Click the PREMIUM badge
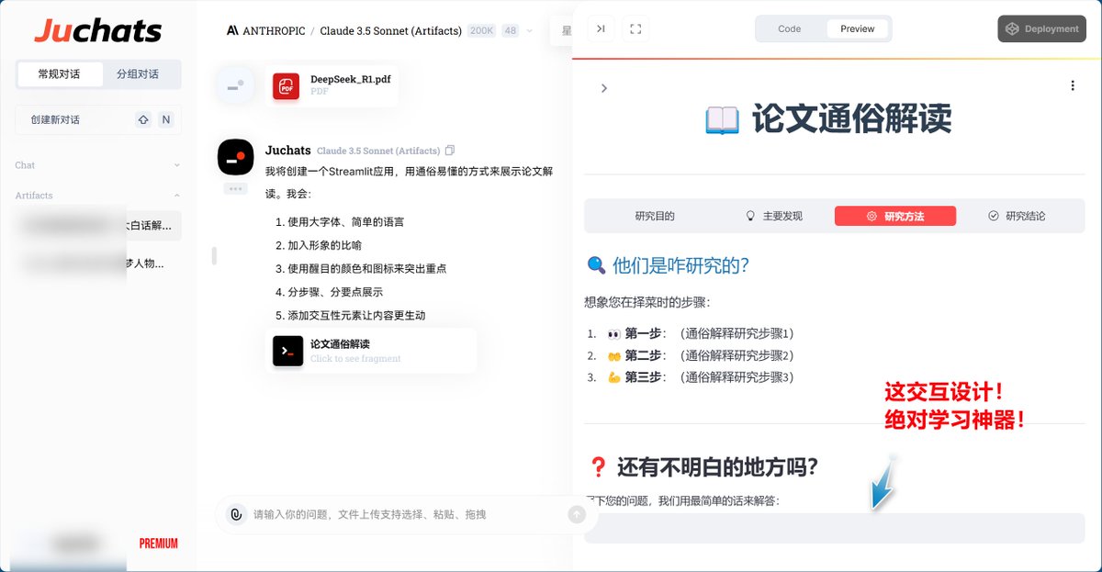Viewport: 1102px width, 572px height. click(x=159, y=544)
